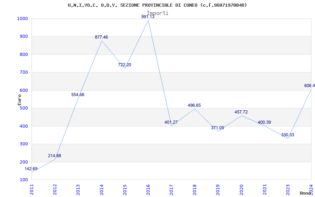Select the 2019 year label
The height and width of the screenshot is (197, 315).
tap(218, 190)
